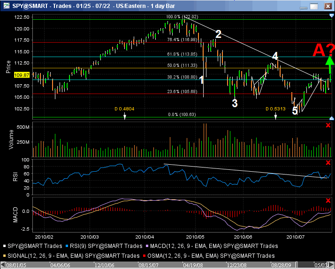
Task: Click the red A? annotation text
Action: click(323, 50)
